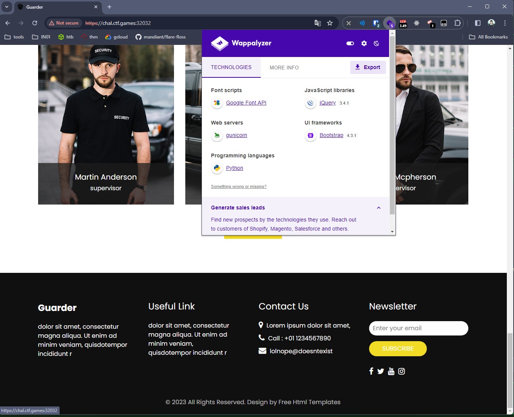The height and width of the screenshot is (417, 514).
Task: Open the jQuery technology link
Action: [328, 103]
